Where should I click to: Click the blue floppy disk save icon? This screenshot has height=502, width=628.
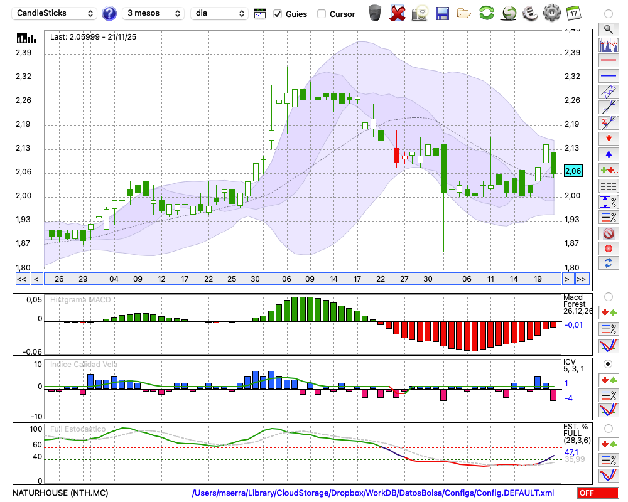point(442,13)
